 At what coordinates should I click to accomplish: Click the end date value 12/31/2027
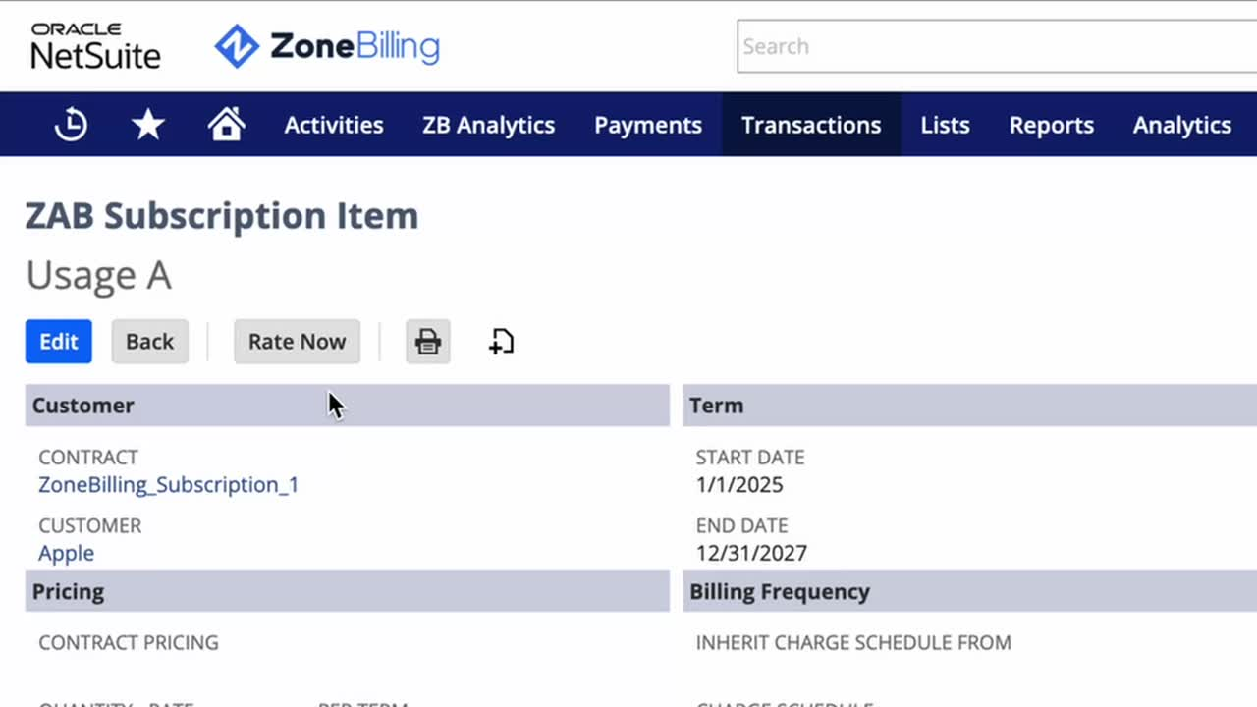[751, 553]
